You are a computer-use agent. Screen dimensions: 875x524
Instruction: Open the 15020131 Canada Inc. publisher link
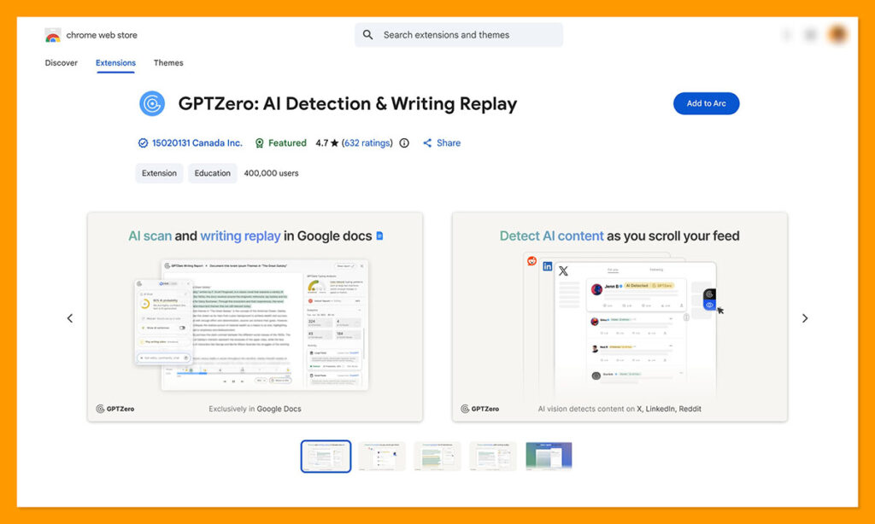[x=197, y=143]
